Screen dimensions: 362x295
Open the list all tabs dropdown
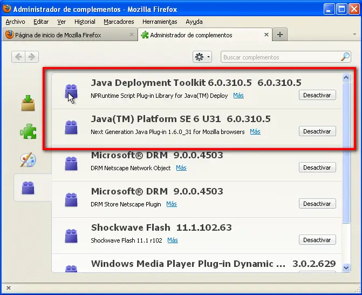click(x=354, y=35)
